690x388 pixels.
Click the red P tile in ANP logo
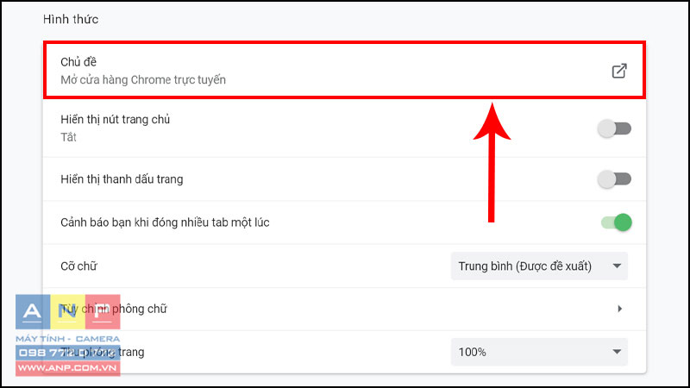pos(103,312)
